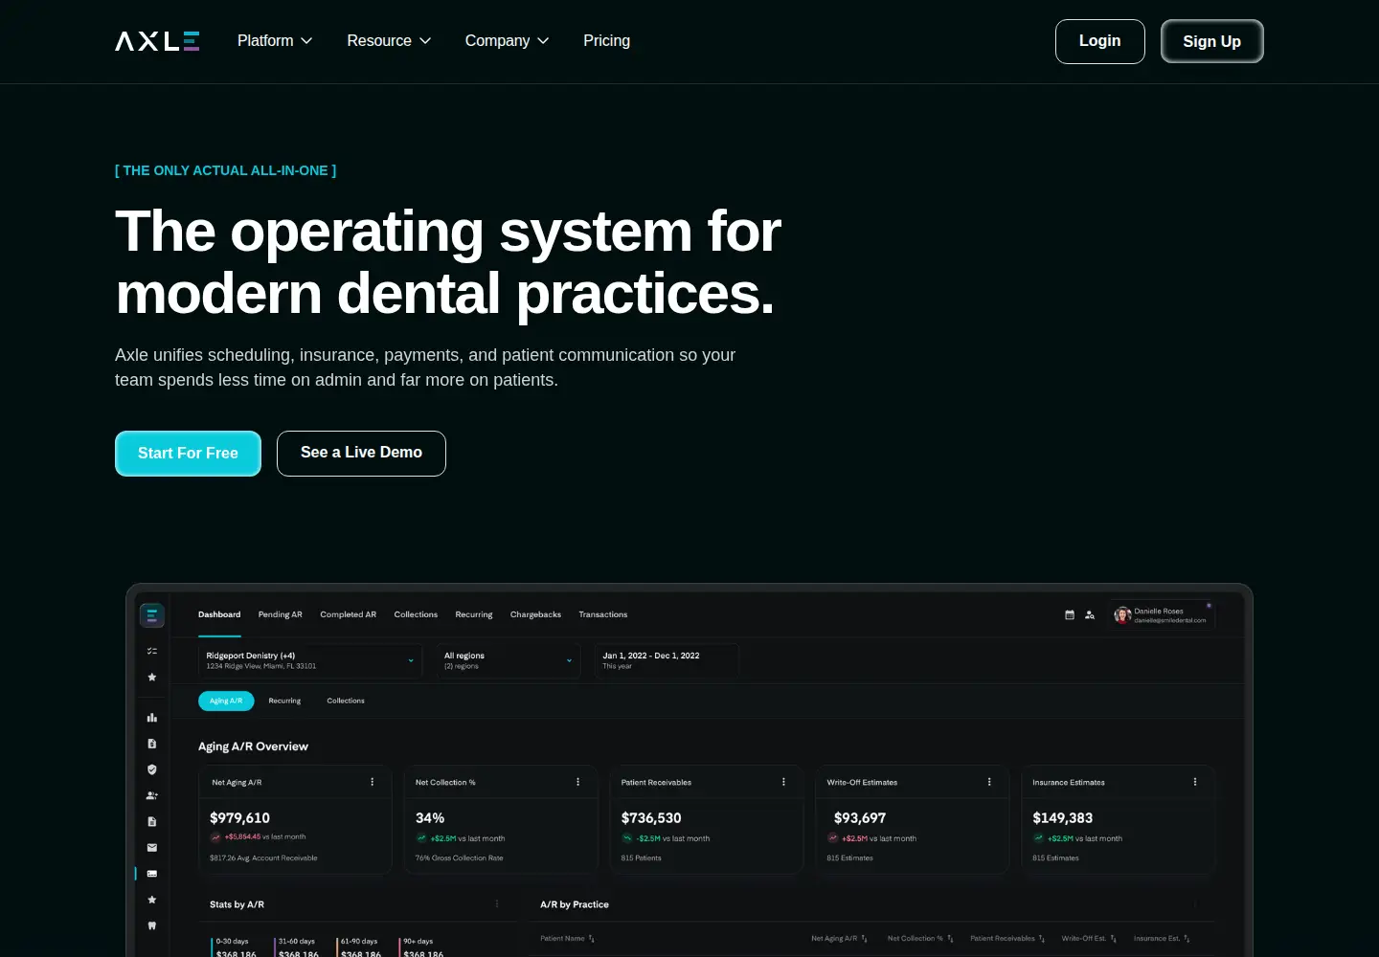Click the Start For Free button
Viewport: 1379px width, 957px height.
point(188,454)
